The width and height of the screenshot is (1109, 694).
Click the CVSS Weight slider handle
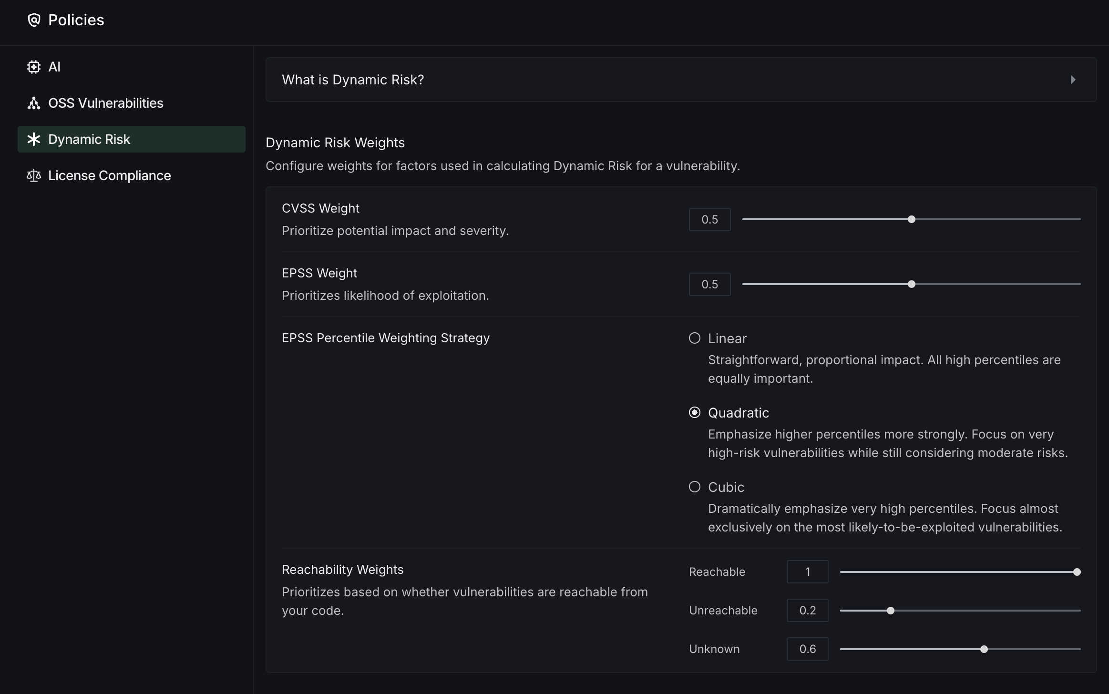point(912,220)
